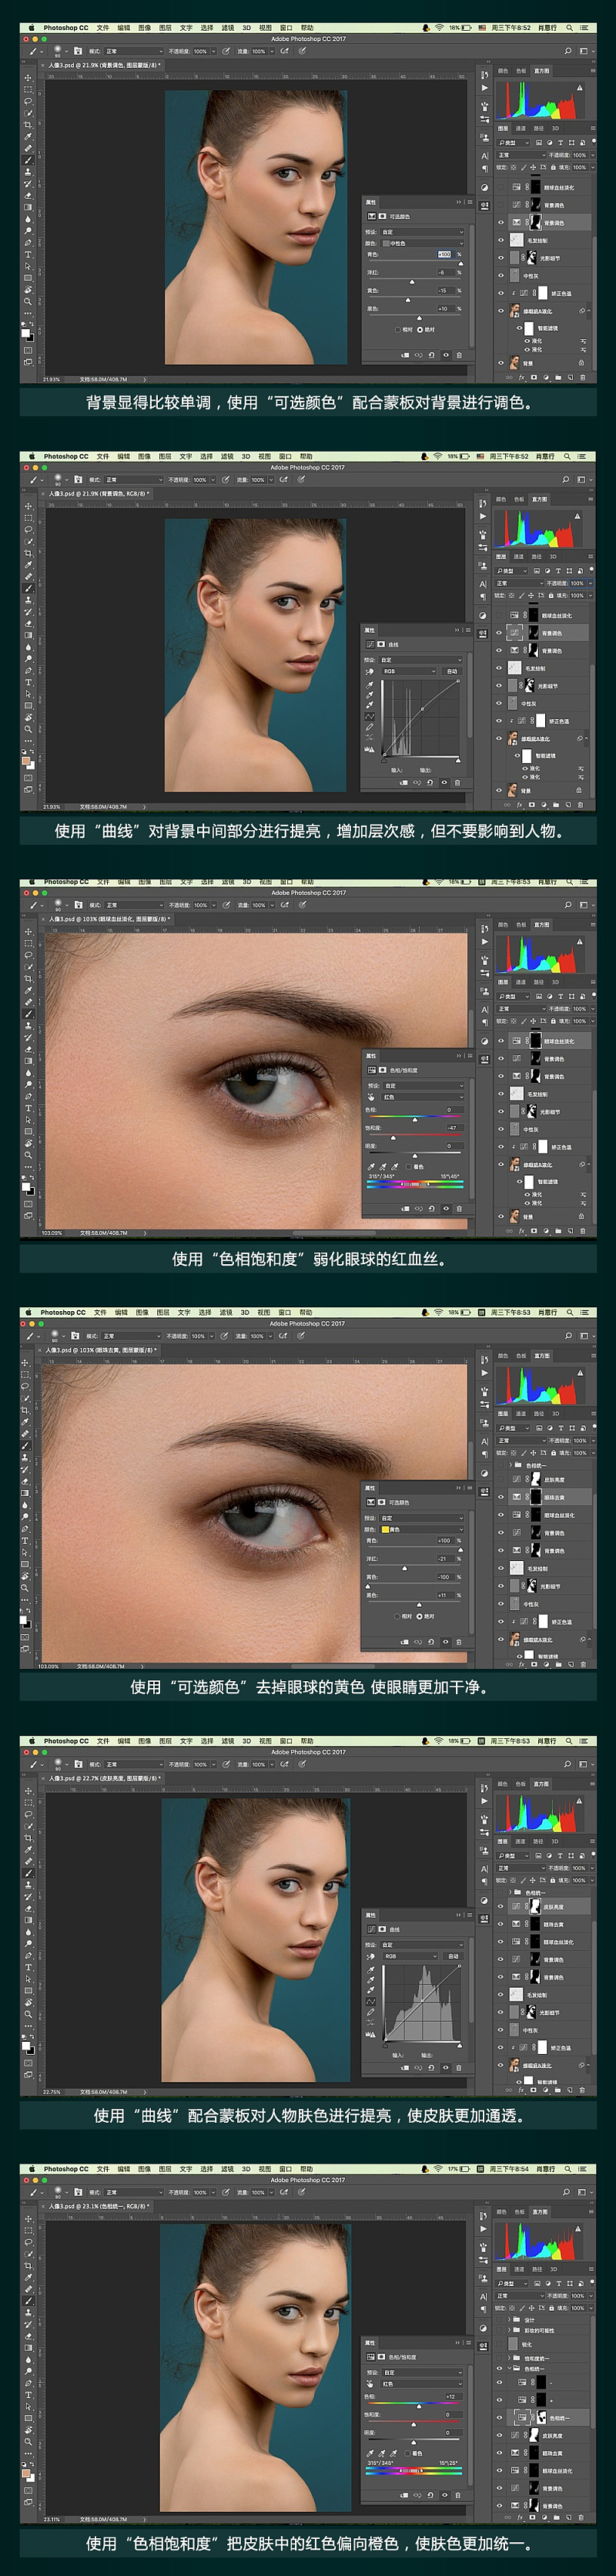Viewport: 616px width, 2576px height.
Task: Open the 颜色 中性色 dropdown
Action: pyautogui.click(x=422, y=244)
